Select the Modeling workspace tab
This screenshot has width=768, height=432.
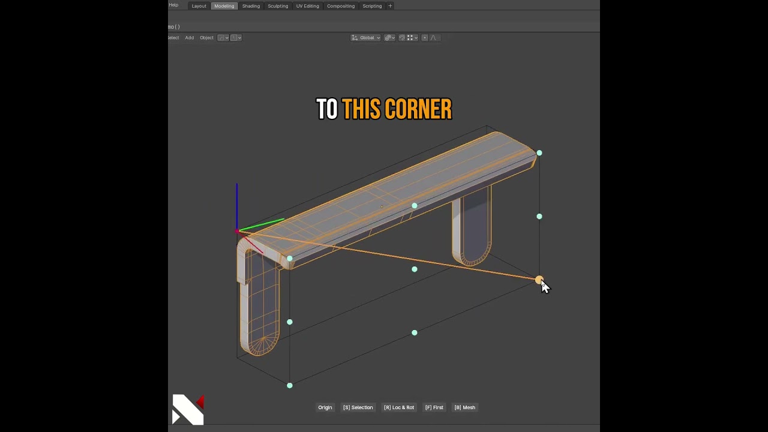224,6
